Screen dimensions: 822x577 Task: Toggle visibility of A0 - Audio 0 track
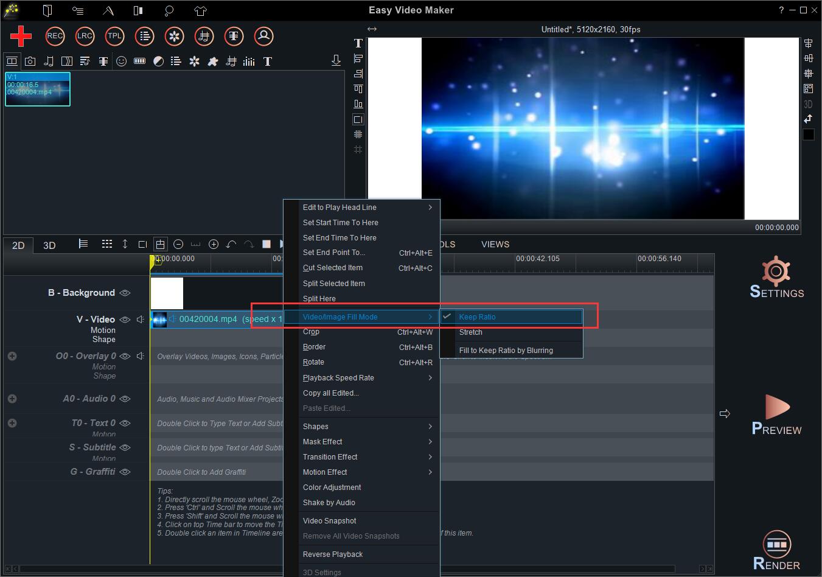pos(125,399)
